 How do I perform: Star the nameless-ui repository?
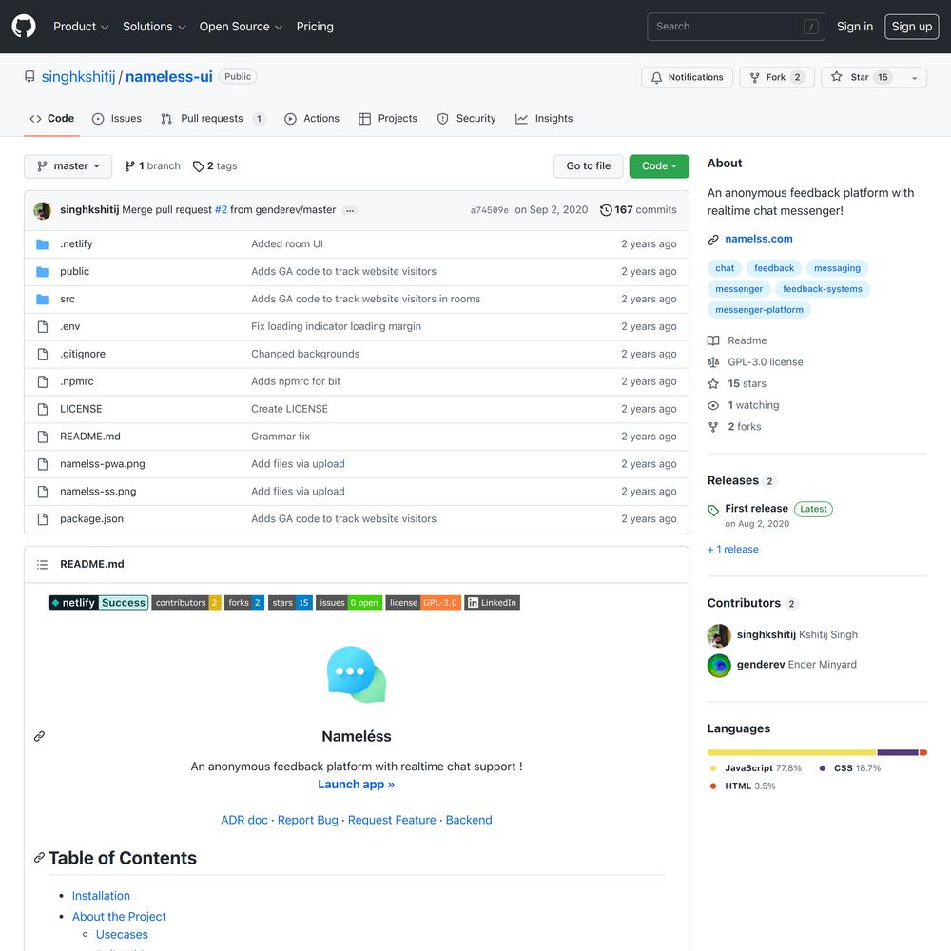[x=862, y=77]
